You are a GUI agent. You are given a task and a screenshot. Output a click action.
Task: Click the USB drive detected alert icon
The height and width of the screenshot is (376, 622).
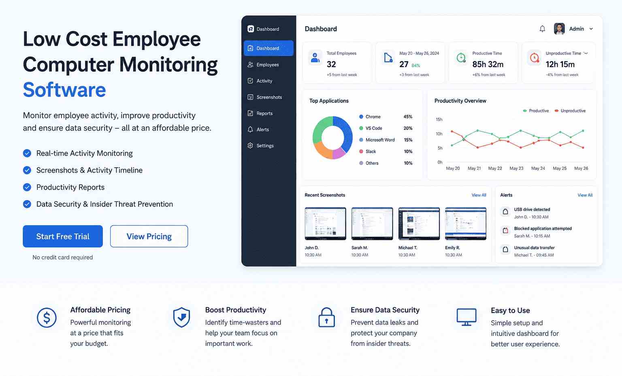pos(505,211)
